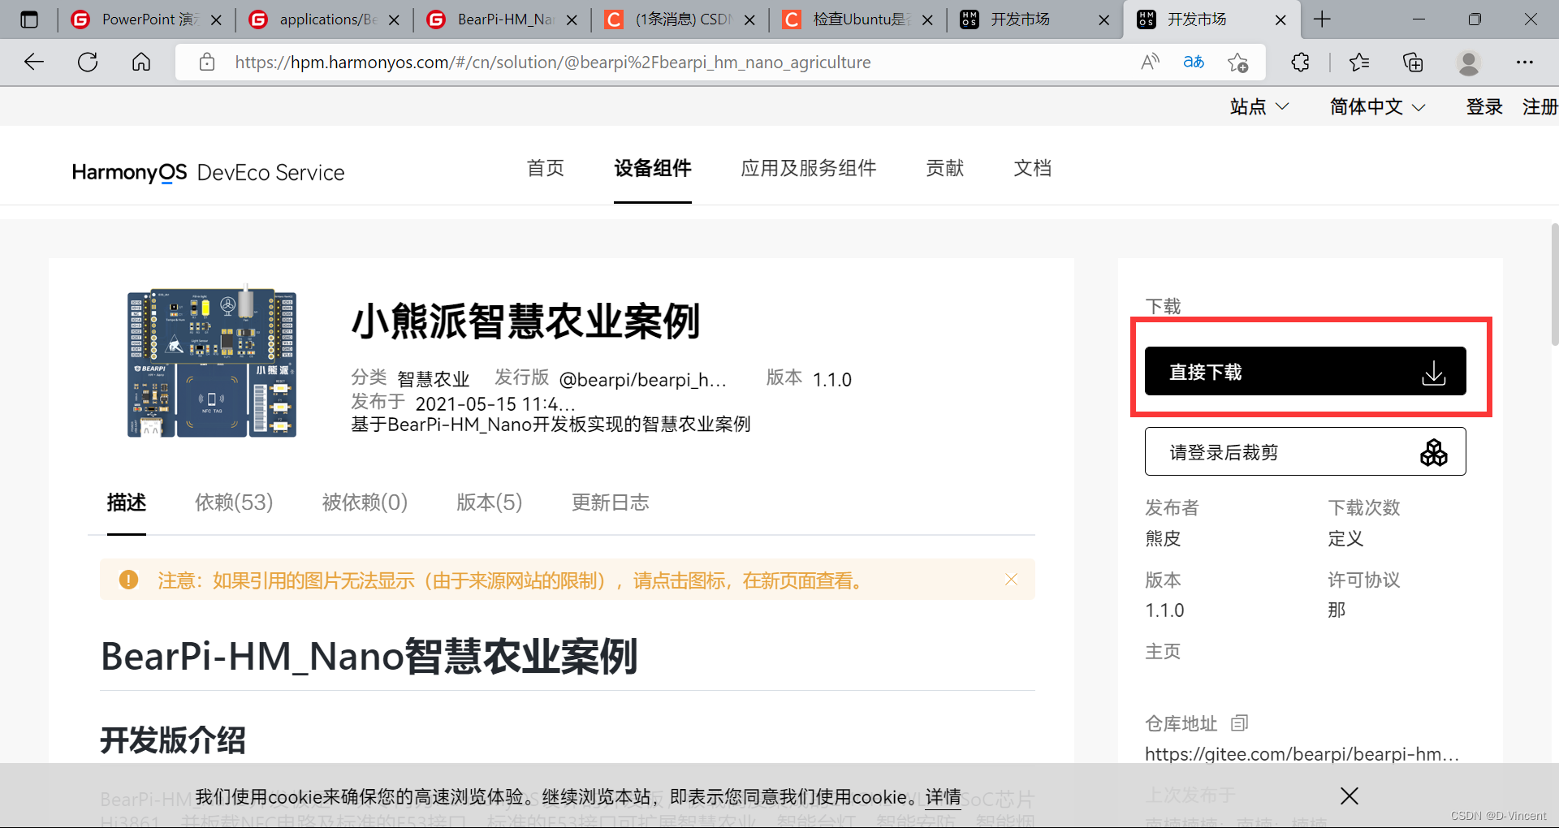Image resolution: width=1559 pixels, height=828 pixels.
Task: Expand the 简体中文 language dropdown
Action: pos(1377,106)
